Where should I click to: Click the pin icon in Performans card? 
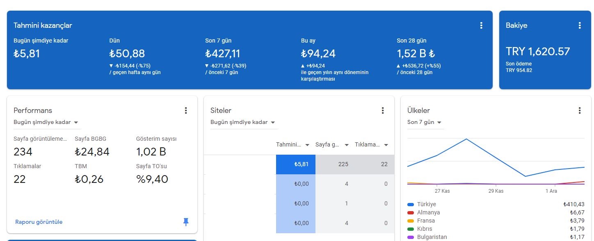tap(186, 222)
